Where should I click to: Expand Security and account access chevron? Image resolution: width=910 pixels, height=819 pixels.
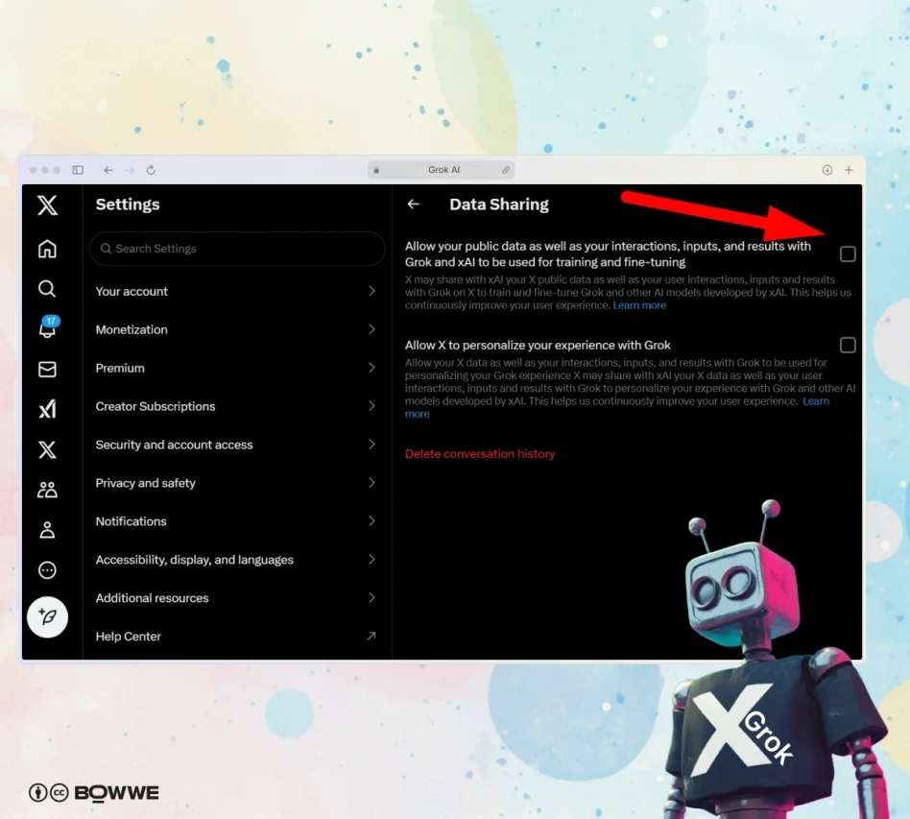pos(372,444)
